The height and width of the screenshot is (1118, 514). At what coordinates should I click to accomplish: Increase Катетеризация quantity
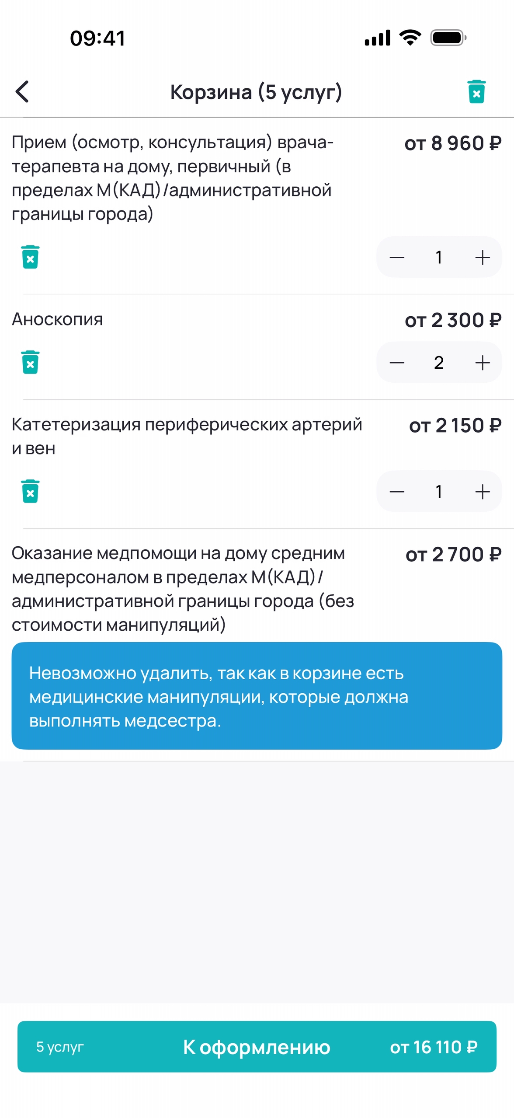click(482, 492)
